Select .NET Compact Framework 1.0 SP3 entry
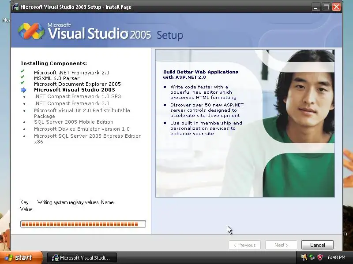 pos(78,96)
